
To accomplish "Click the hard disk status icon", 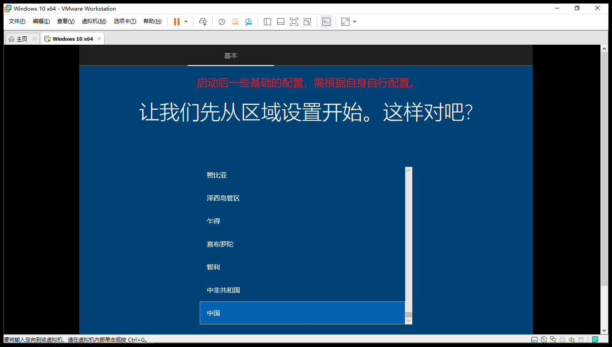I will tap(535, 340).
